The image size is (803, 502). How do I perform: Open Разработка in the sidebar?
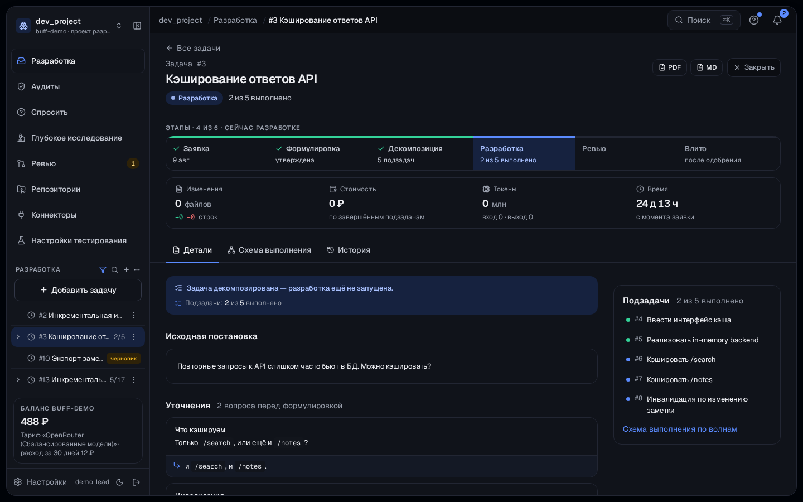coord(78,61)
